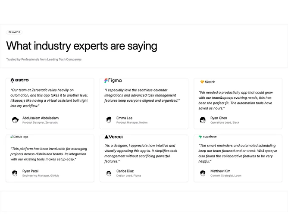Click Emma Lee's avatar

pyautogui.click(x=109, y=120)
